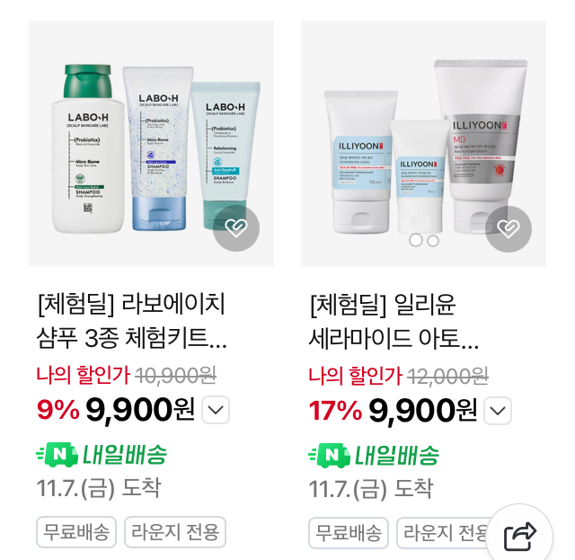Tap the heart icon on ILLIYOON product image
Viewport: 575px width, 560px height.
(x=509, y=229)
